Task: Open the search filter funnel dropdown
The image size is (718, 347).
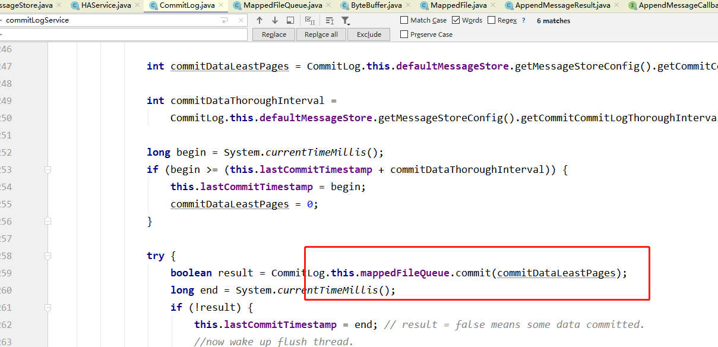Action: pyautogui.click(x=346, y=20)
